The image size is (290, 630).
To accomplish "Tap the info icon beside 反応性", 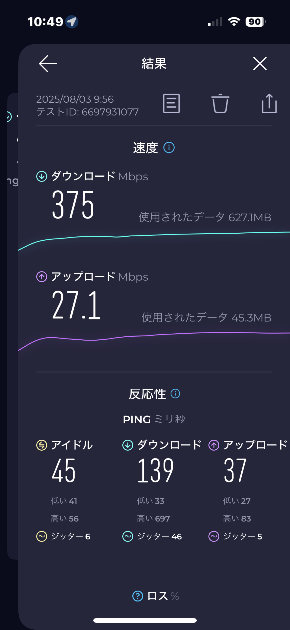I will click(176, 394).
